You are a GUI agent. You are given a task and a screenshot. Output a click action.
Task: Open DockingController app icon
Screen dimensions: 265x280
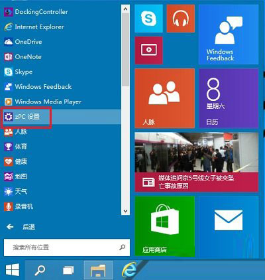(x=9, y=12)
